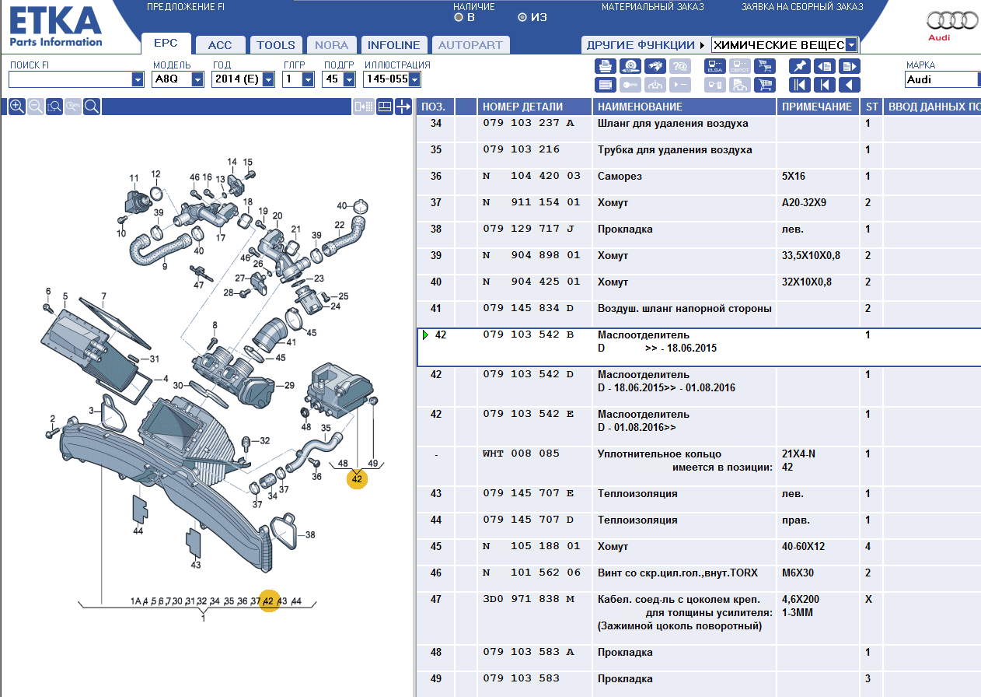Click highlighted callout 42 in the diagram
This screenshot has width=981, height=697.
[357, 479]
